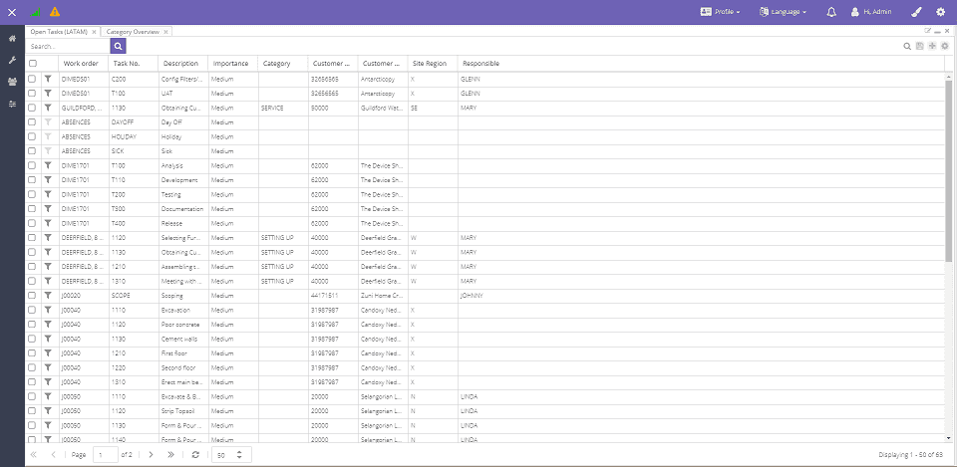Click the 'Release' description cell
The image size is (957, 467).
(182, 223)
